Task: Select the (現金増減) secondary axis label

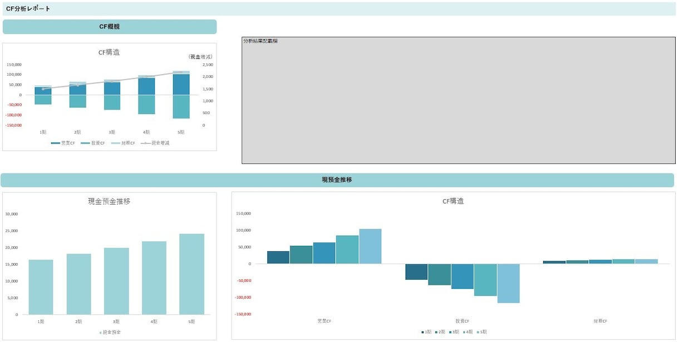Action: pos(200,57)
